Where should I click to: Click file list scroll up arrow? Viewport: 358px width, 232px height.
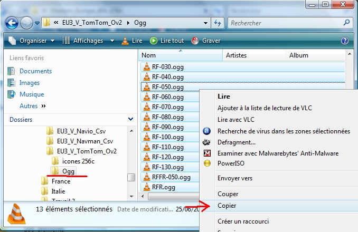point(350,54)
